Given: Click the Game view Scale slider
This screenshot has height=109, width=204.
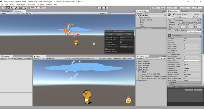Looking at the screenshot, I should point(82,59).
